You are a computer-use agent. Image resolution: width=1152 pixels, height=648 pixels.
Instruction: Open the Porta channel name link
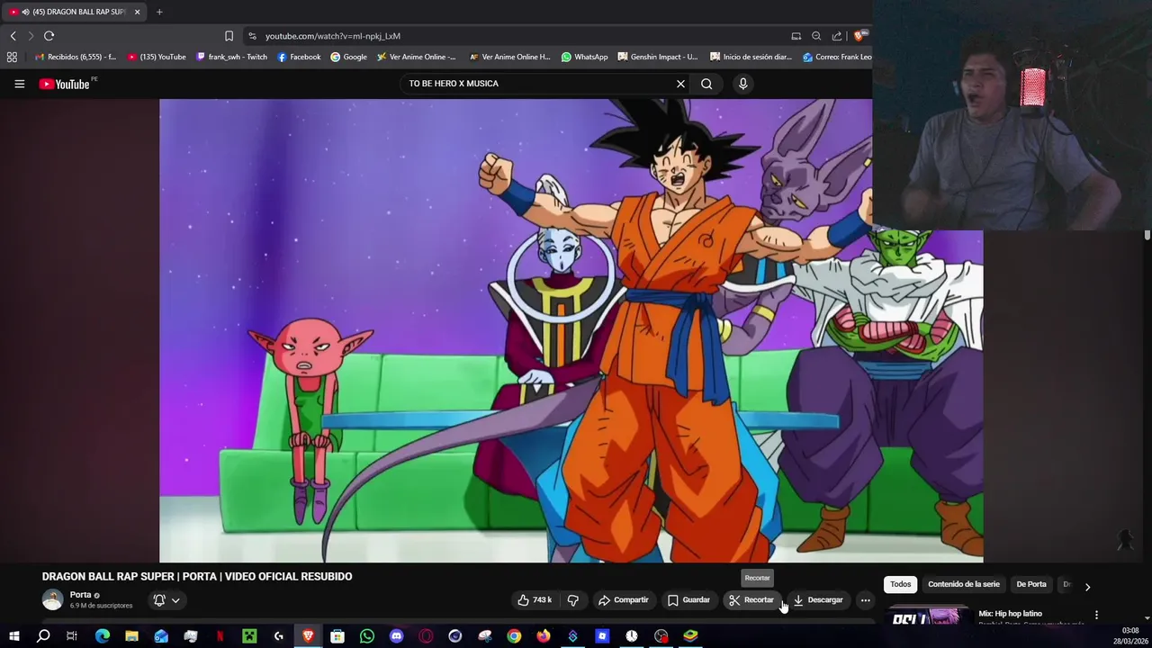(x=80, y=595)
